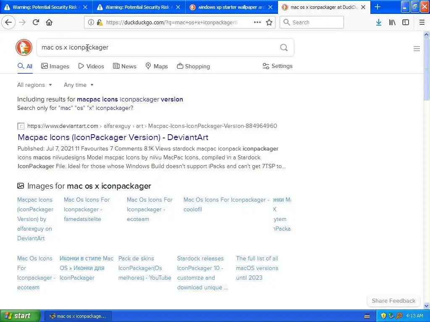Select the Shopping results tab
The height and width of the screenshot is (322, 430).
tap(193, 66)
